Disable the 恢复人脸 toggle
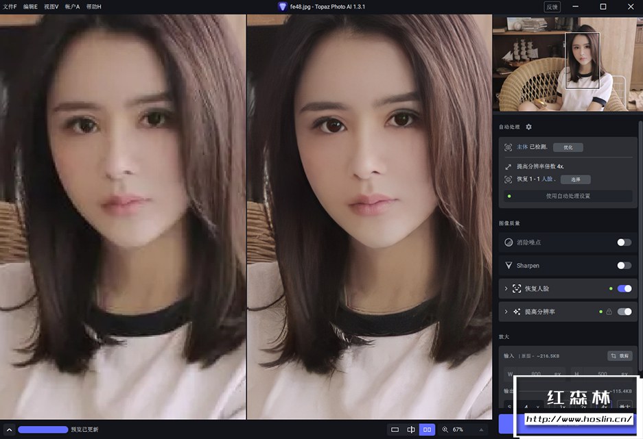Image resolution: width=643 pixels, height=439 pixels. point(624,288)
